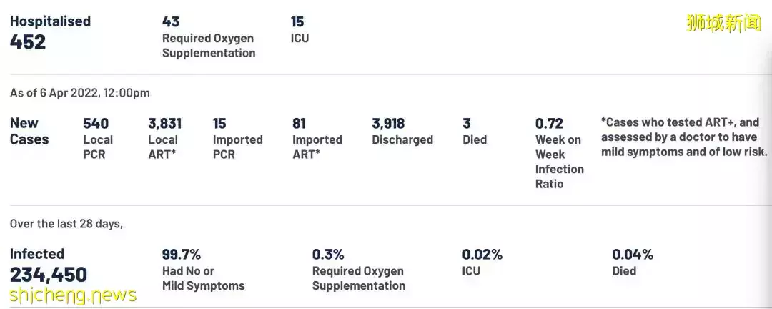Select the New Cases label
Viewport: 772px width, 309px height.
click(29, 131)
